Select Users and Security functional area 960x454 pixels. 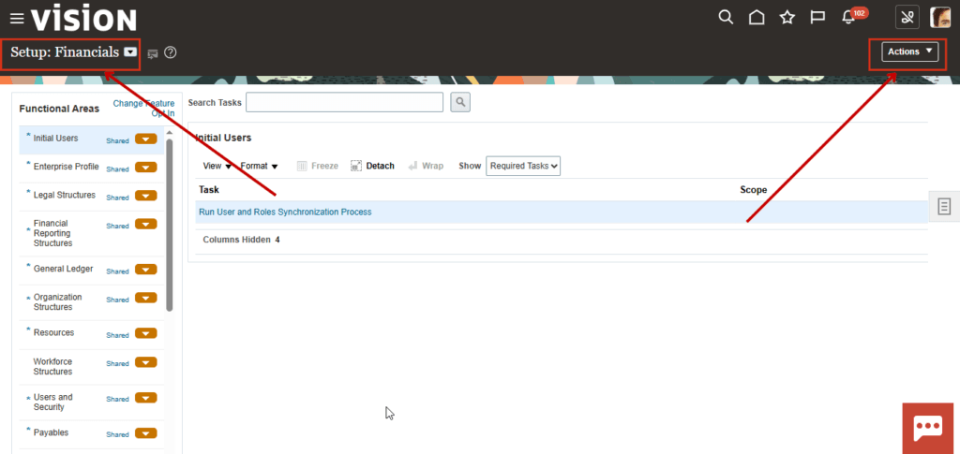[52, 403]
